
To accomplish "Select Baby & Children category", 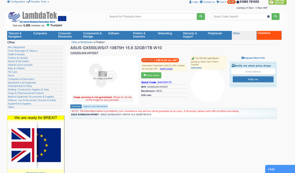I will (16, 68).
